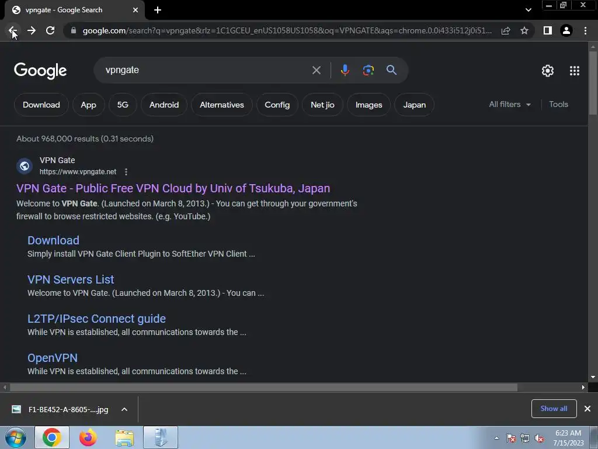This screenshot has height=449, width=598.
Task: Open the search Tools button
Action: [x=558, y=104]
